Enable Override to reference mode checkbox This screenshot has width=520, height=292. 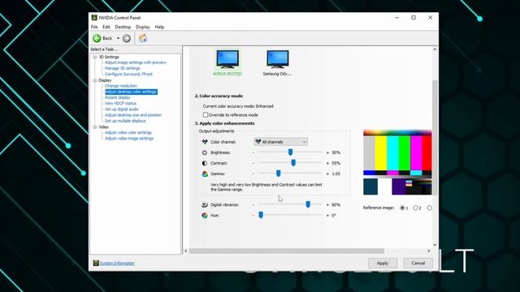(206, 115)
